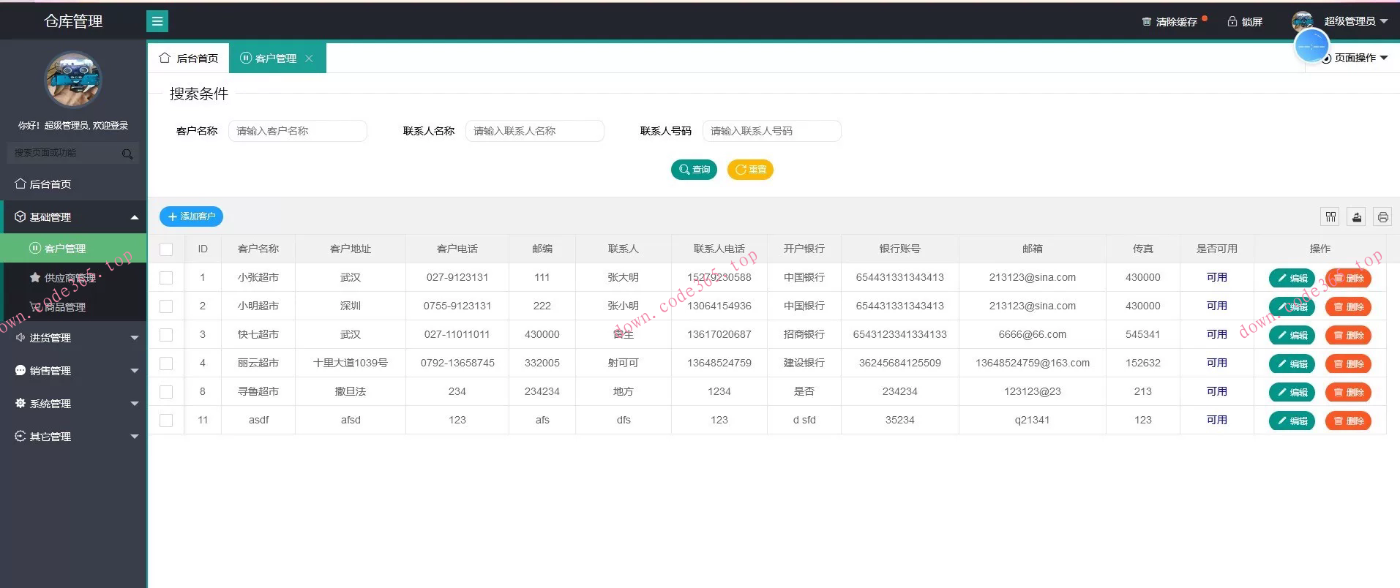Viewport: 1400px width, 588px height.
Task: Delete the 小明超市 customer row
Action: click(1348, 306)
